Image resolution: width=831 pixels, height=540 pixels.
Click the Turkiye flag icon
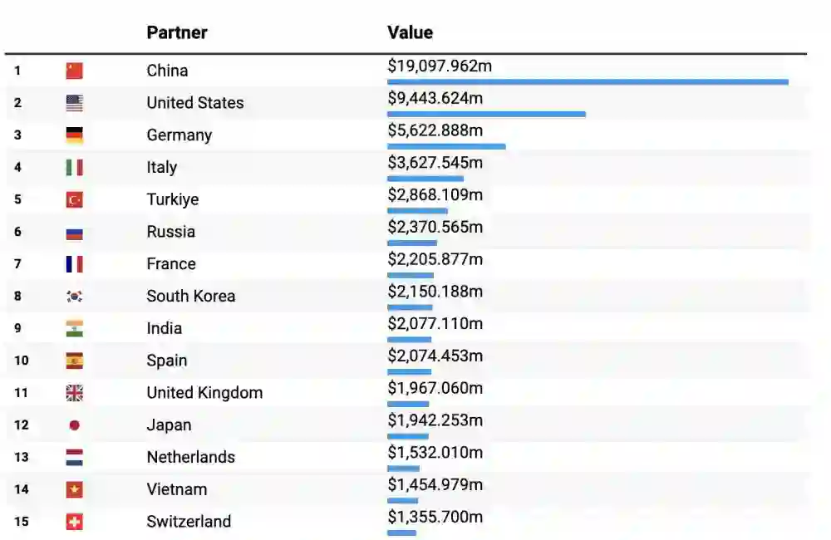click(75, 199)
